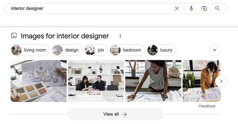The height and width of the screenshot is (124, 238).
Task: Open the three-dot options menu
Action: coord(120,36)
